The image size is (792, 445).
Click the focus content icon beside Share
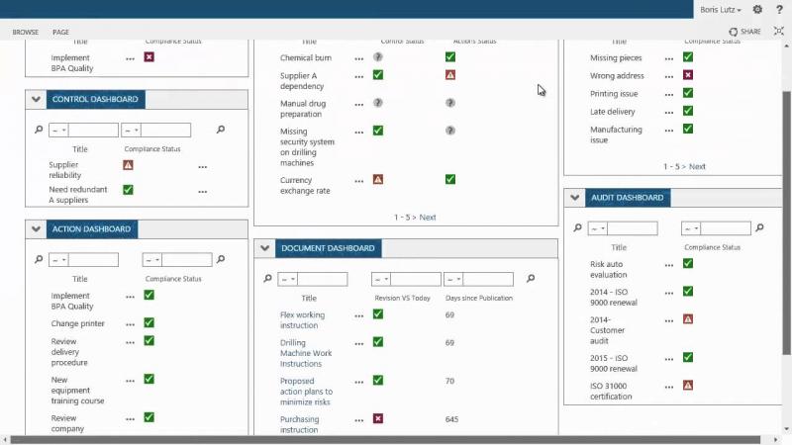point(779,32)
